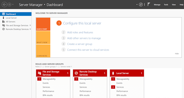Click the Dashboard grid icon
This screenshot has width=184, height=98.
click(x=4, y=14)
